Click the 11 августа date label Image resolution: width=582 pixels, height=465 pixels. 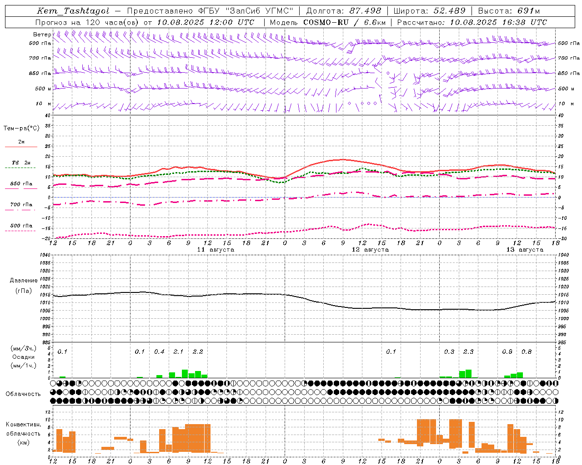pos(216,250)
